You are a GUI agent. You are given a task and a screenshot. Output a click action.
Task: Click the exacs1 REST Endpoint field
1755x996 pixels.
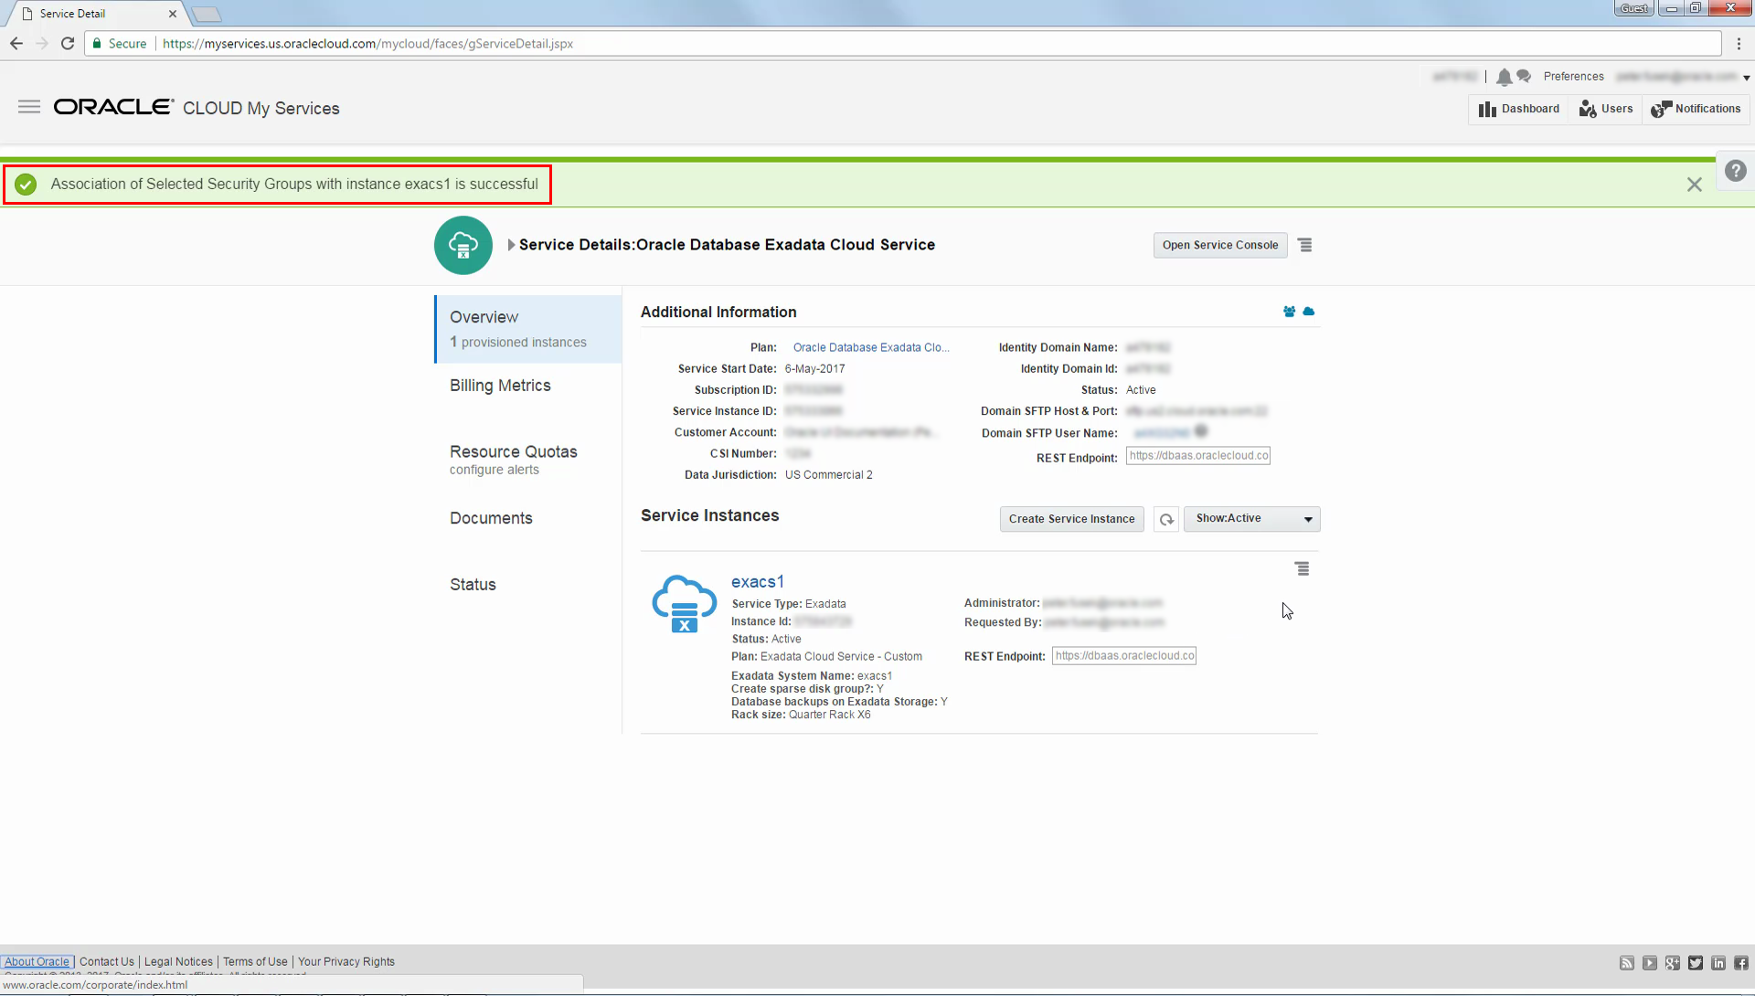[x=1124, y=656]
